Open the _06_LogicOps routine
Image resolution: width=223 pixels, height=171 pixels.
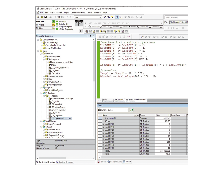[57, 116]
